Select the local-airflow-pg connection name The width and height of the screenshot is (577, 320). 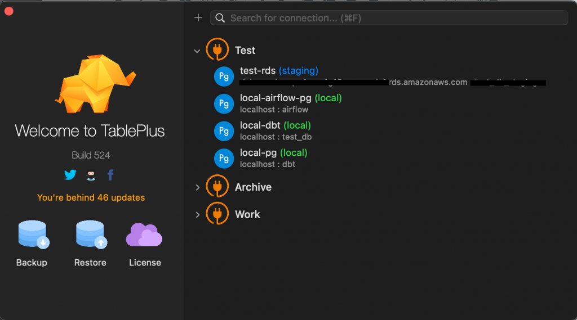click(276, 98)
